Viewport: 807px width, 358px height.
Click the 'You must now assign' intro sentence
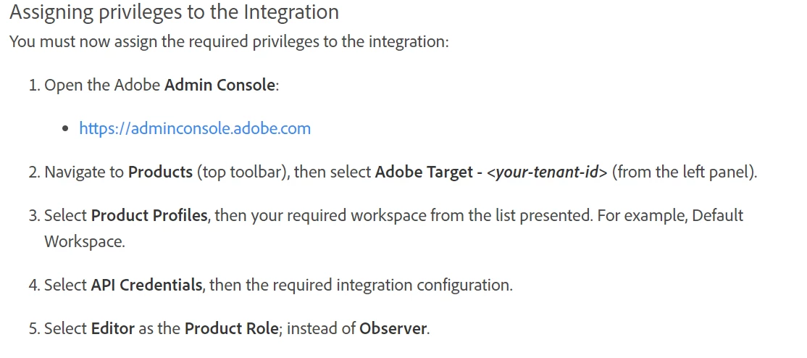tap(229, 41)
